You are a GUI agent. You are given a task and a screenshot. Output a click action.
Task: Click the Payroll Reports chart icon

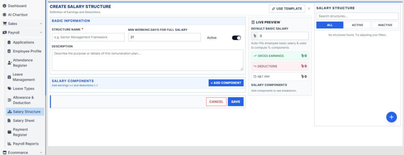point(9,144)
